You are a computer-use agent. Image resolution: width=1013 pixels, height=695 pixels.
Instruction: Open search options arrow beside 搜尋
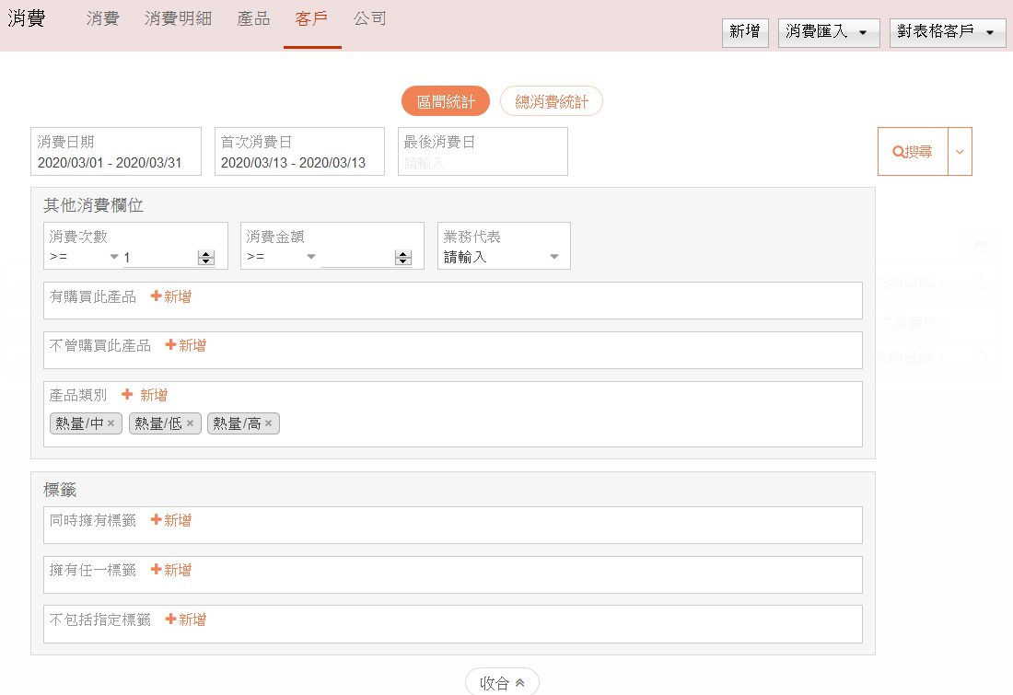point(960,152)
